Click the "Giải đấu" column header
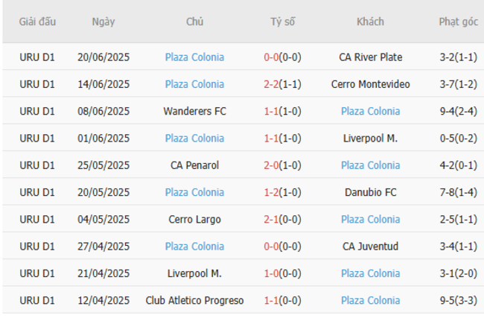This screenshot has width=484, height=321. pyautogui.click(x=37, y=22)
